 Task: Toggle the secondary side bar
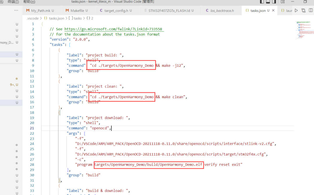274,2
